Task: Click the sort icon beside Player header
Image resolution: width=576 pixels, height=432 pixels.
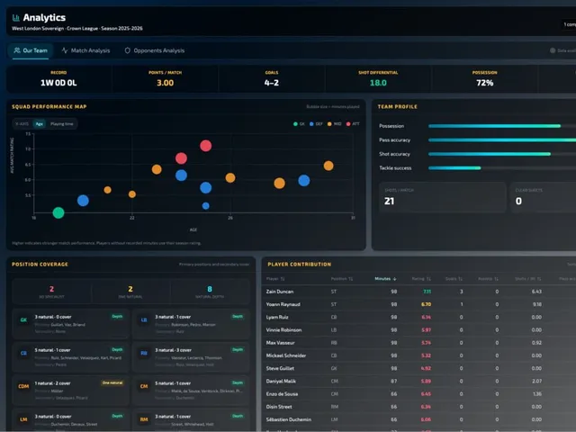Action: coord(283,279)
